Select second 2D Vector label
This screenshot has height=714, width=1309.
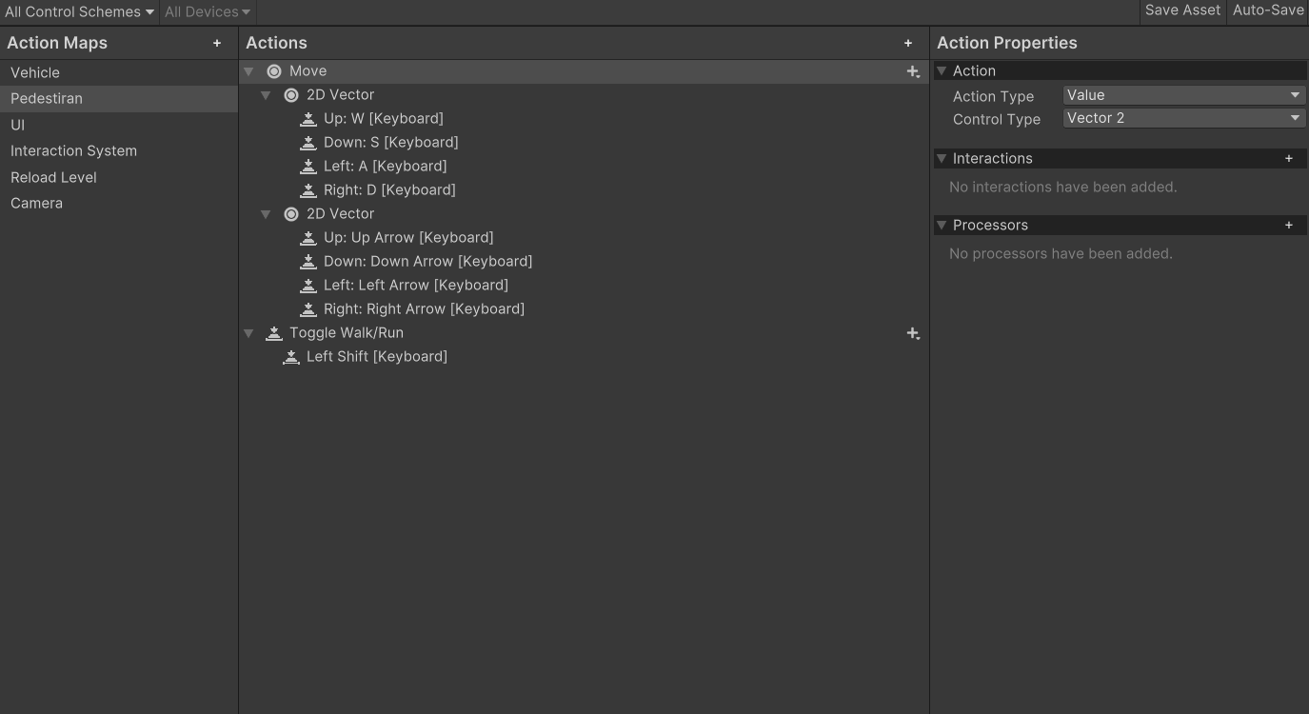click(340, 214)
